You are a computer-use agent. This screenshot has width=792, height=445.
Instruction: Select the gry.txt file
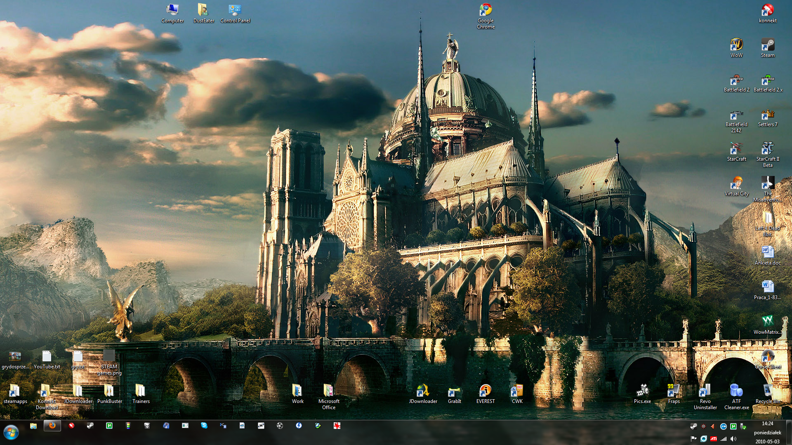coord(78,359)
